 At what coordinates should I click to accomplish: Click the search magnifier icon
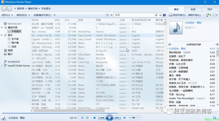click(x=156, y=15)
